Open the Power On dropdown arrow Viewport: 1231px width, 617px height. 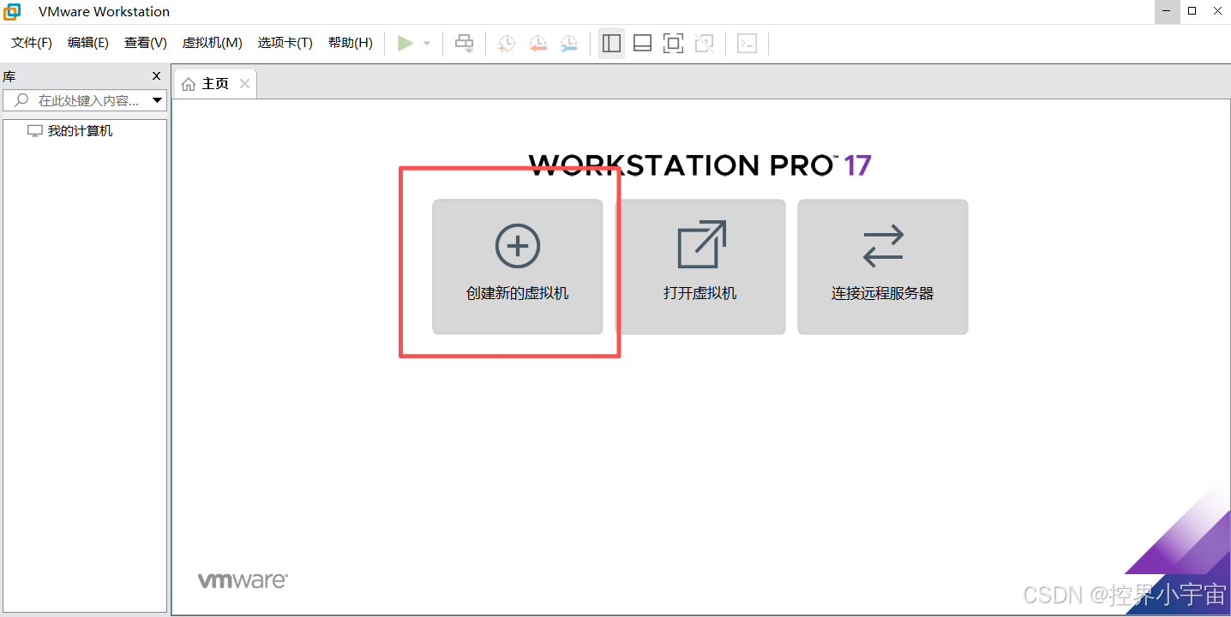[x=426, y=43]
